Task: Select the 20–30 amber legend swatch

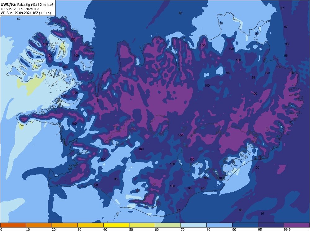Action: point(65,225)
